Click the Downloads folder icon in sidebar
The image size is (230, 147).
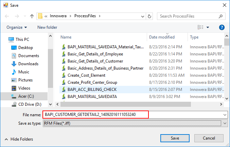point(14,64)
